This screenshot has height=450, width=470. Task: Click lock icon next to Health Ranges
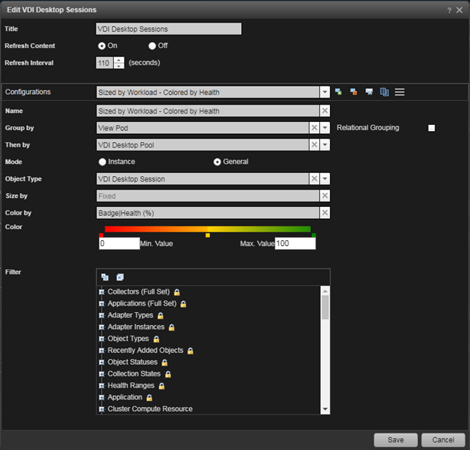161,386
